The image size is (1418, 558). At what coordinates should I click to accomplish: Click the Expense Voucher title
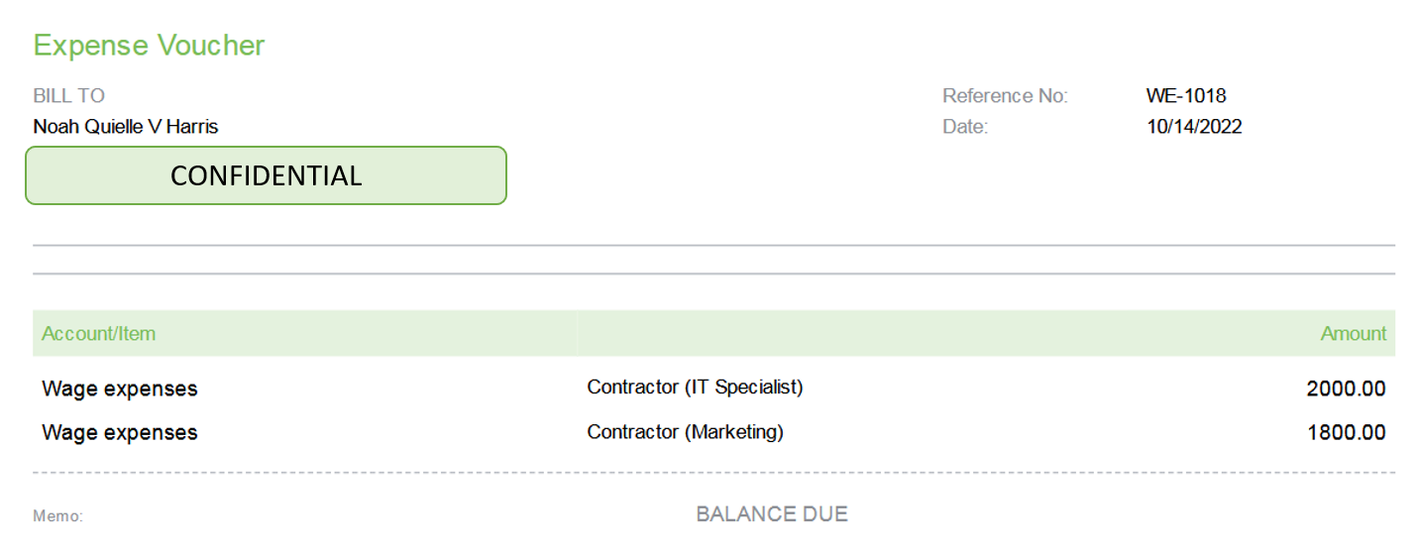[149, 46]
